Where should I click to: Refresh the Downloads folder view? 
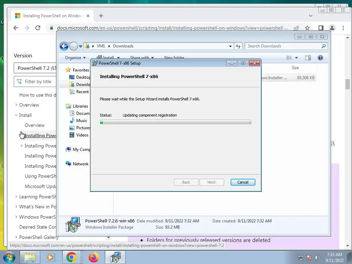(238, 46)
